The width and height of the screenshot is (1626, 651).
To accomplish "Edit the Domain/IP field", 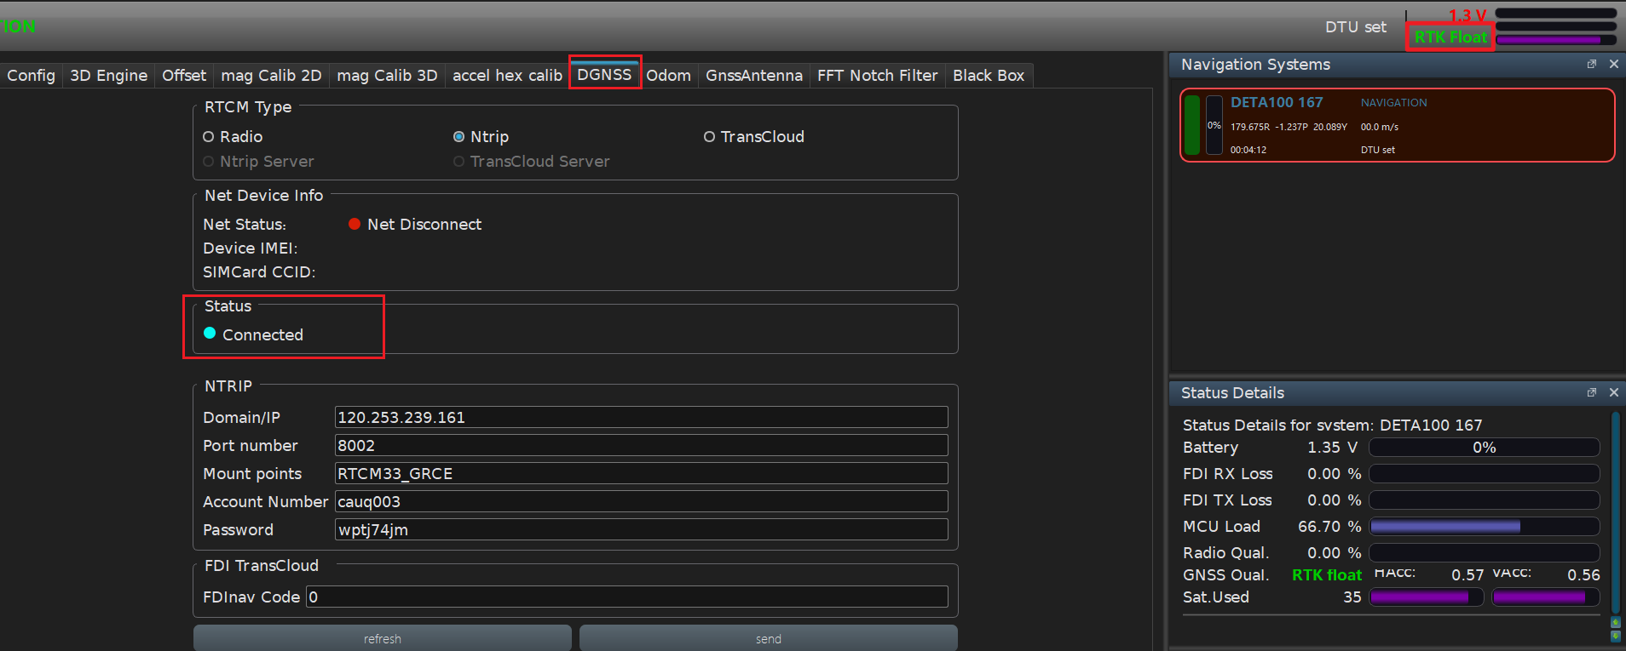I will [641, 417].
